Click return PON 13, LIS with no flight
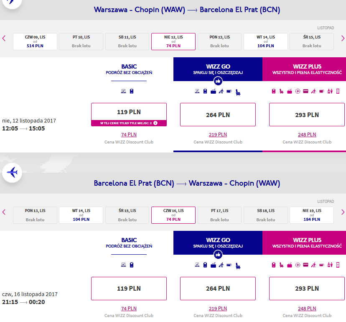This screenshot has height=322, width=346. click(35, 215)
